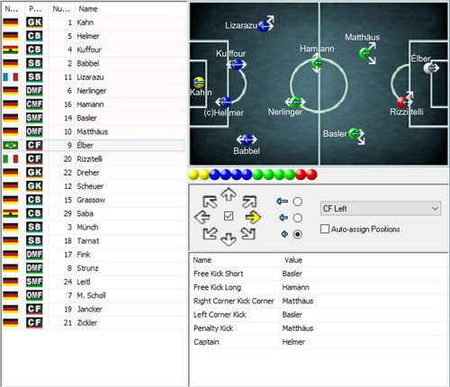Click Lizarazu's blue marker on the pitch
Image resolution: width=450 pixels, height=387 pixels.
click(264, 26)
